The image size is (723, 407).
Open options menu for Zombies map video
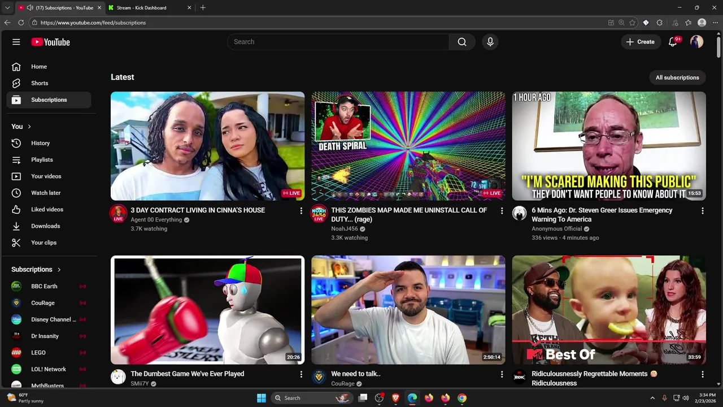tap(502, 210)
